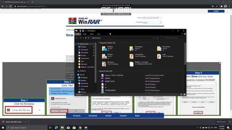Viewport: 232px width, 130px height.
Task: Refresh the File Explorer view
Action: coord(157,38)
